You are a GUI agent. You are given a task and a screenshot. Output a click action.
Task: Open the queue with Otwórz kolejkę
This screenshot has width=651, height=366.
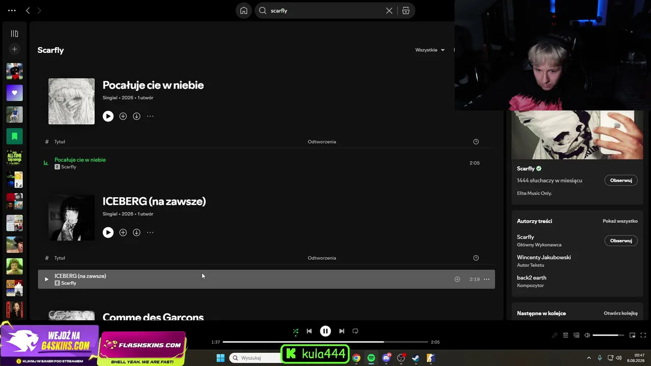tap(620, 313)
